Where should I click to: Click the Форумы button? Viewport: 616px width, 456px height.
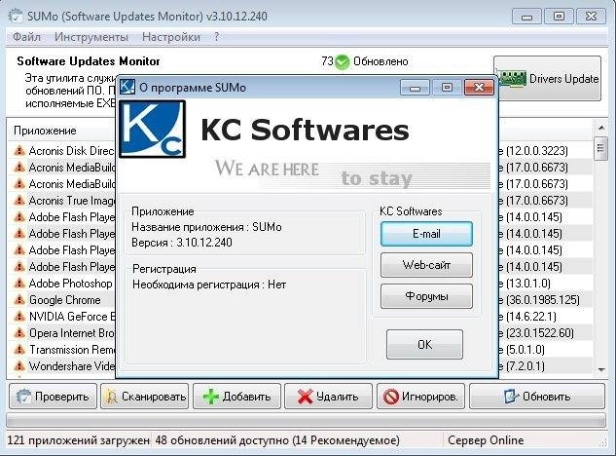pyautogui.click(x=426, y=296)
